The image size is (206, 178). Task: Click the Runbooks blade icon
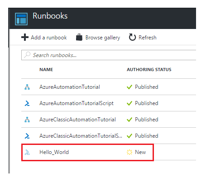click(x=21, y=19)
